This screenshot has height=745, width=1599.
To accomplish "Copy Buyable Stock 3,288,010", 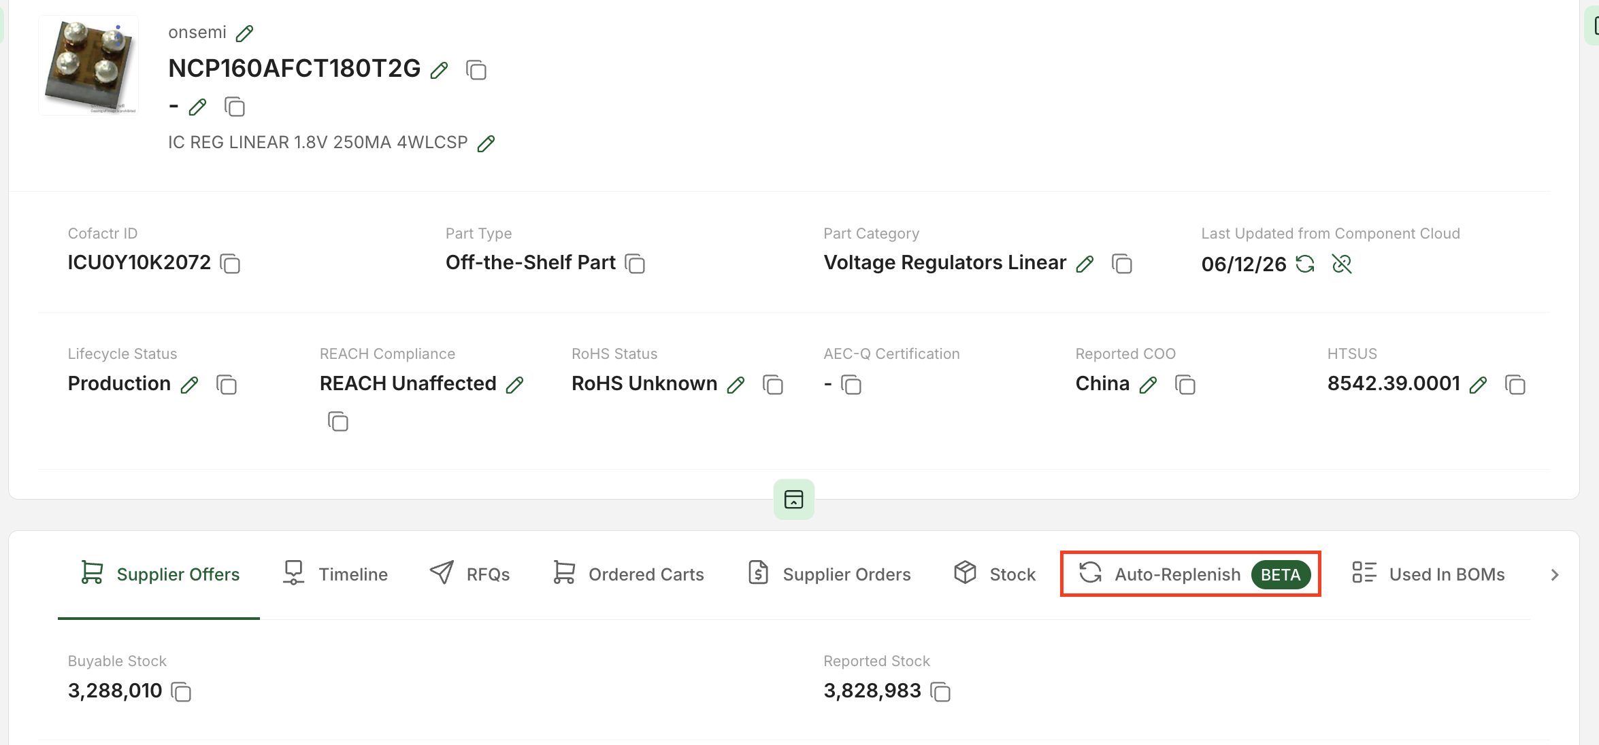I will 181,691.
